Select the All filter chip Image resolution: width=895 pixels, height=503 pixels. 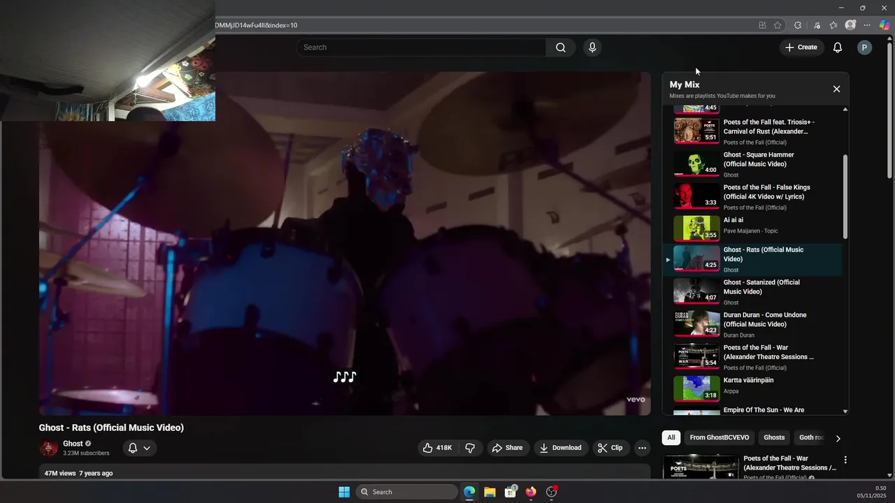point(671,437)
